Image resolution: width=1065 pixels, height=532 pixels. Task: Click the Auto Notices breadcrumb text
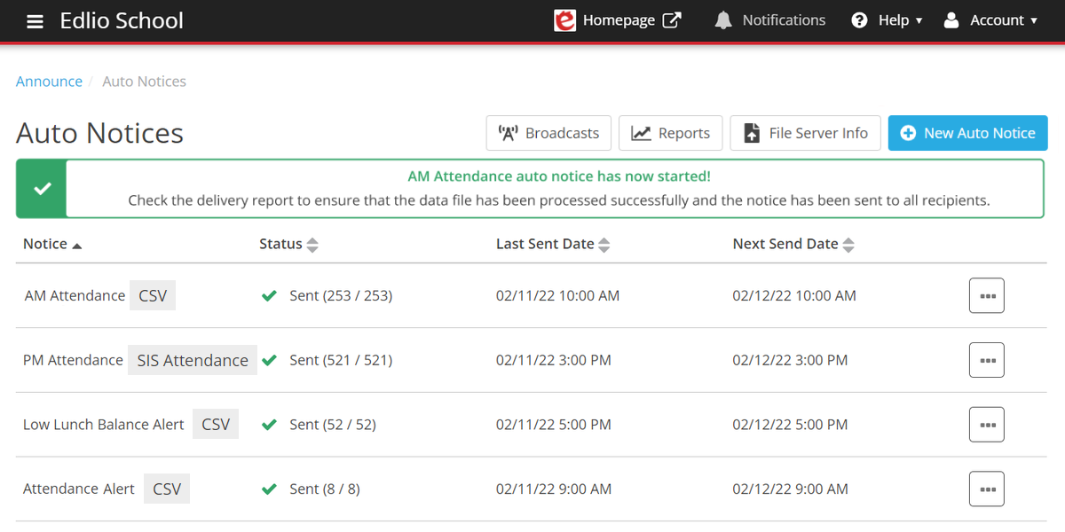click(x=144, y=82)
